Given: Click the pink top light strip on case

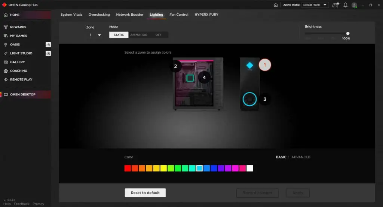Looking at the screenshot, I should (196, 61).
